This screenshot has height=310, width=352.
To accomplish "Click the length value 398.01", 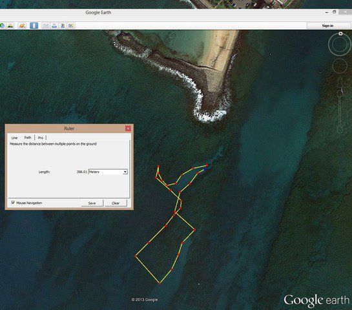I will (82, 172).
